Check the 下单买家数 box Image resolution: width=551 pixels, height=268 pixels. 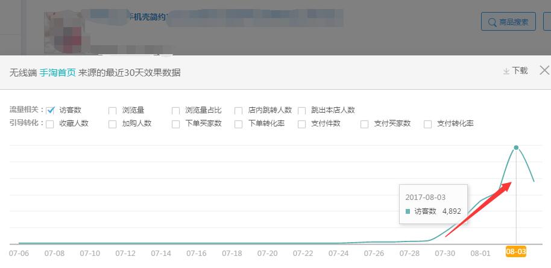(x=176, y=124)
